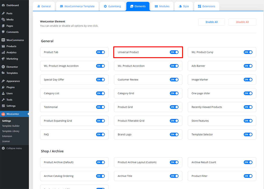Click the WooLentor logo icon

coord(3,114)
